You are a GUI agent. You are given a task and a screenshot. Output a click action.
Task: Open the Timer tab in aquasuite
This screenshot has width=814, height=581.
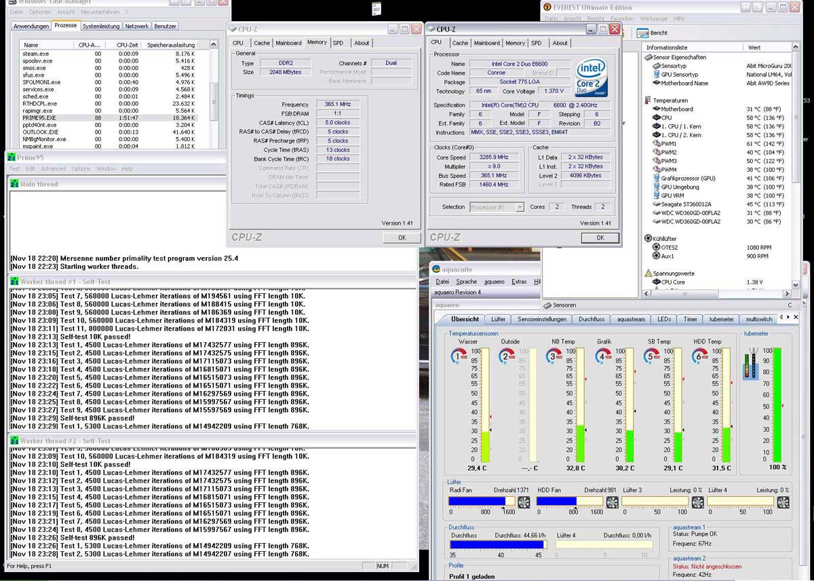click(690, 319)
